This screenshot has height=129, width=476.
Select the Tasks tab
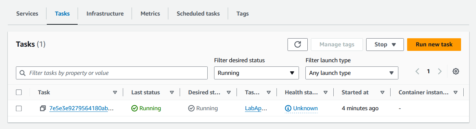(x=62, y=14)
